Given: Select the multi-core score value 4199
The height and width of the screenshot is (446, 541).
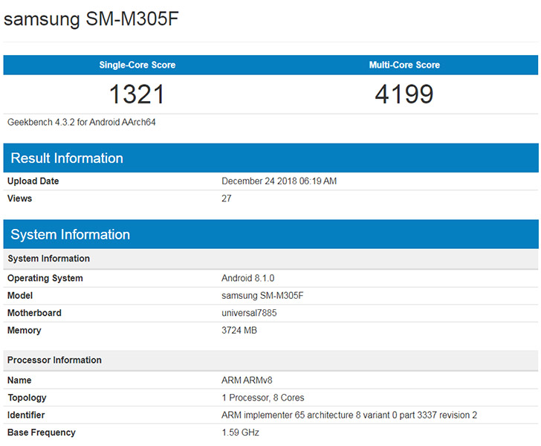Looking at the screenshot, I should [404, 94].
